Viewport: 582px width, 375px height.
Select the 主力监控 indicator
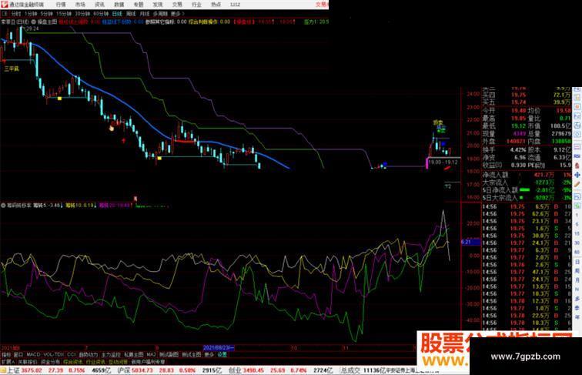click(x=111, y=355)
